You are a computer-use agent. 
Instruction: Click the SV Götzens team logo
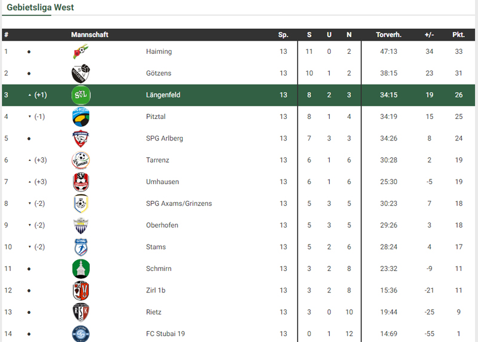point(81,73)
